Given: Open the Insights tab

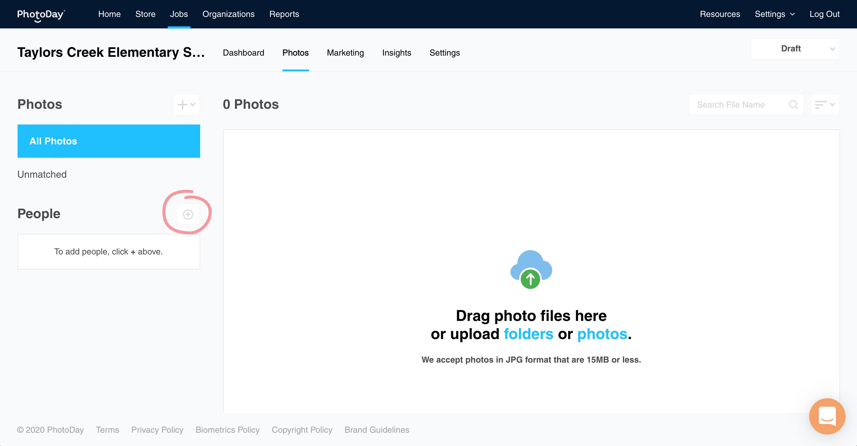Looking at the screenshot, I should click(396, 53).
